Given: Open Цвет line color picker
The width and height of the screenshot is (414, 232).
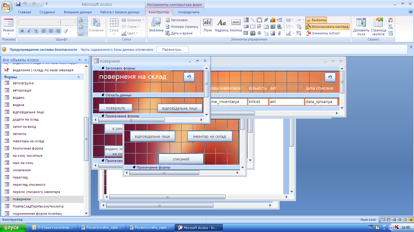Looking at the screenshot, I should pyautogui.click(x=130, y=33).
